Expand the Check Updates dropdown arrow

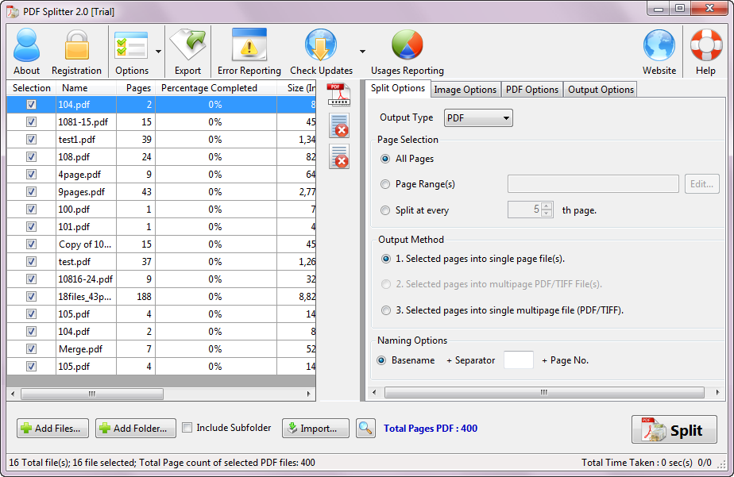[362, 52]
